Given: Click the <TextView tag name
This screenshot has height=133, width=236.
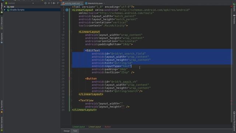Looking at the screenshot, I should pos(86,100).
